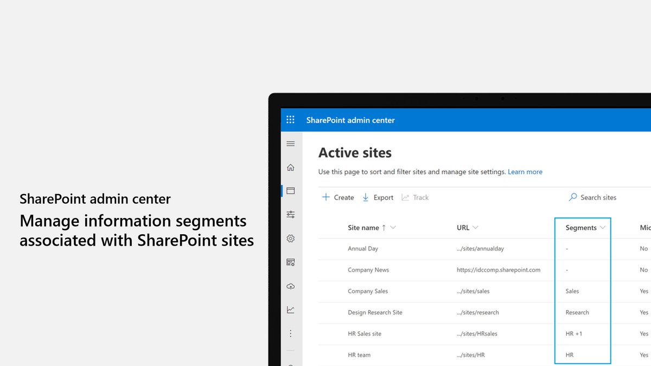The image size is (651, 366).
Task: Open the Settings gear sidebar icon
Action: pos(291,239)
